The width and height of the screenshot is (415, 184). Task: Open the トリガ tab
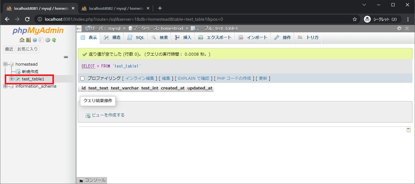click(308, 38)
